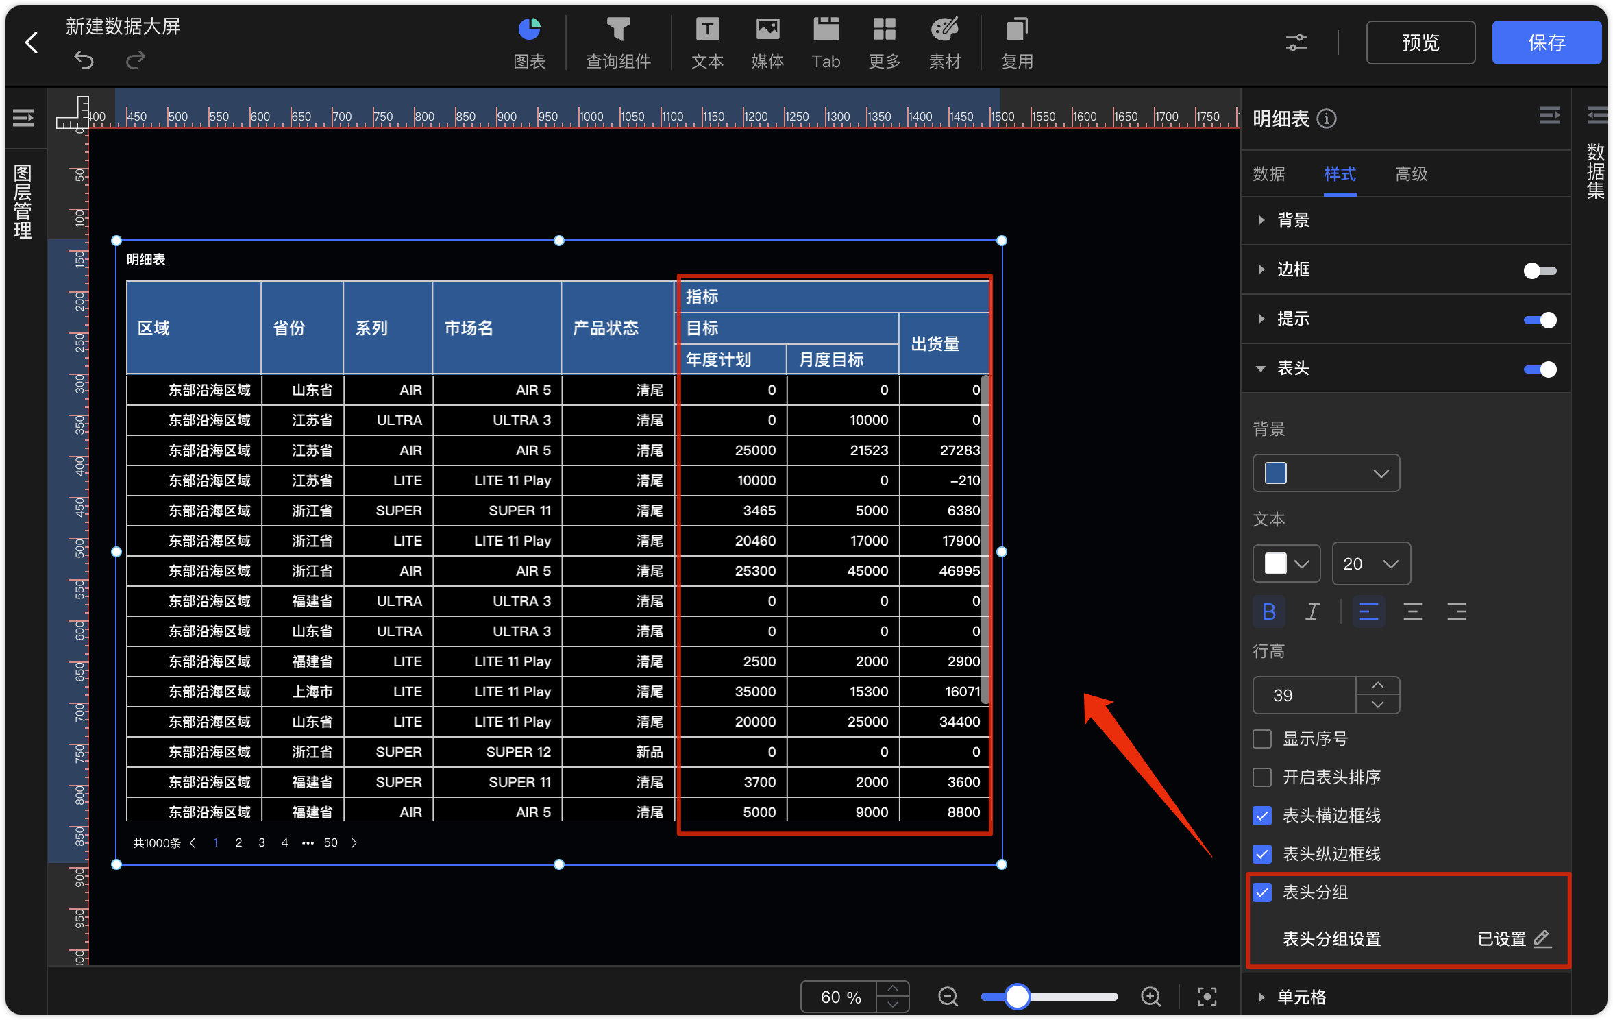Add a 文本 text component
Viewport: 1613px width, 1020px height.
coord(707,43)
